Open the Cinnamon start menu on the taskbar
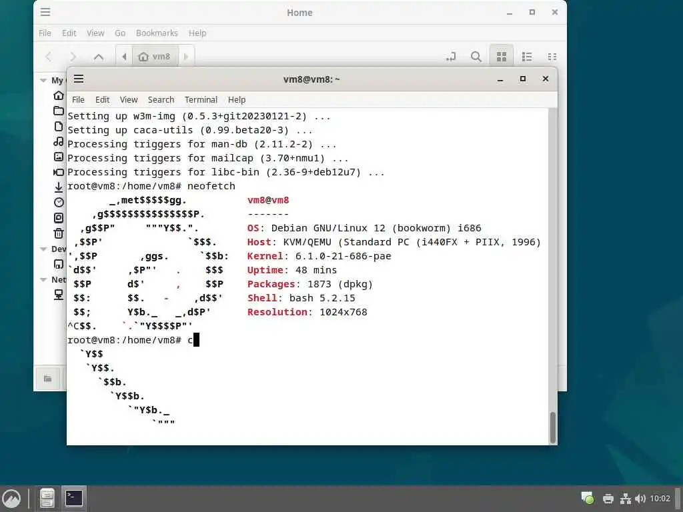 [x=11, y=499]
